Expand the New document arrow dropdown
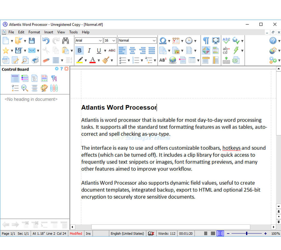Screen dimensions: 281x250 pos(12,41)
